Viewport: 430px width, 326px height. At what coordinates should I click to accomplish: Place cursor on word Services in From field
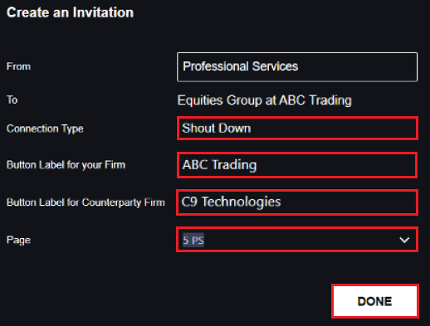(x=275, y=66)
